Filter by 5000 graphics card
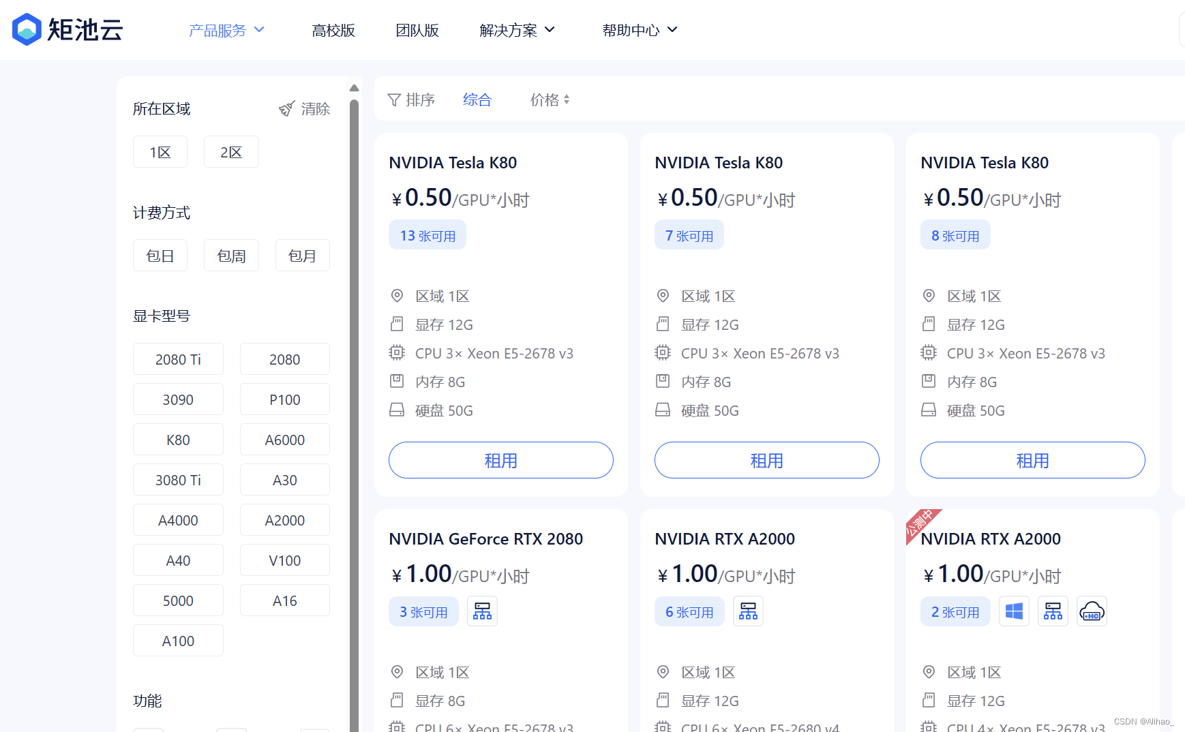The image size is (1185, 732). (178, 600)
